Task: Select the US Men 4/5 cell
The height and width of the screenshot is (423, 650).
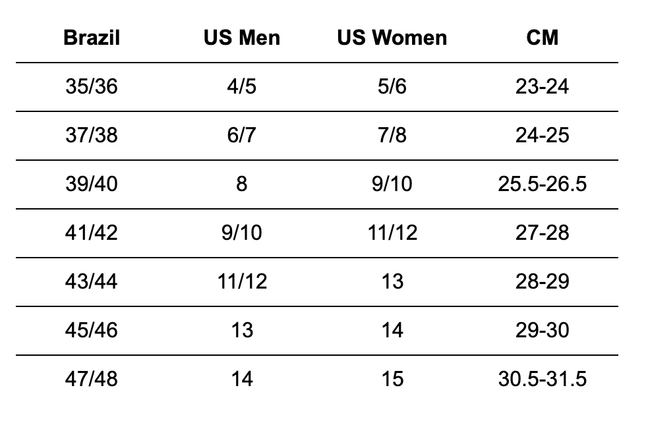Action: 241,86
